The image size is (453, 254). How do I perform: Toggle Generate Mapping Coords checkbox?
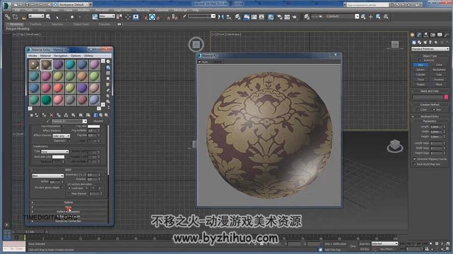(x=414, y=159)
